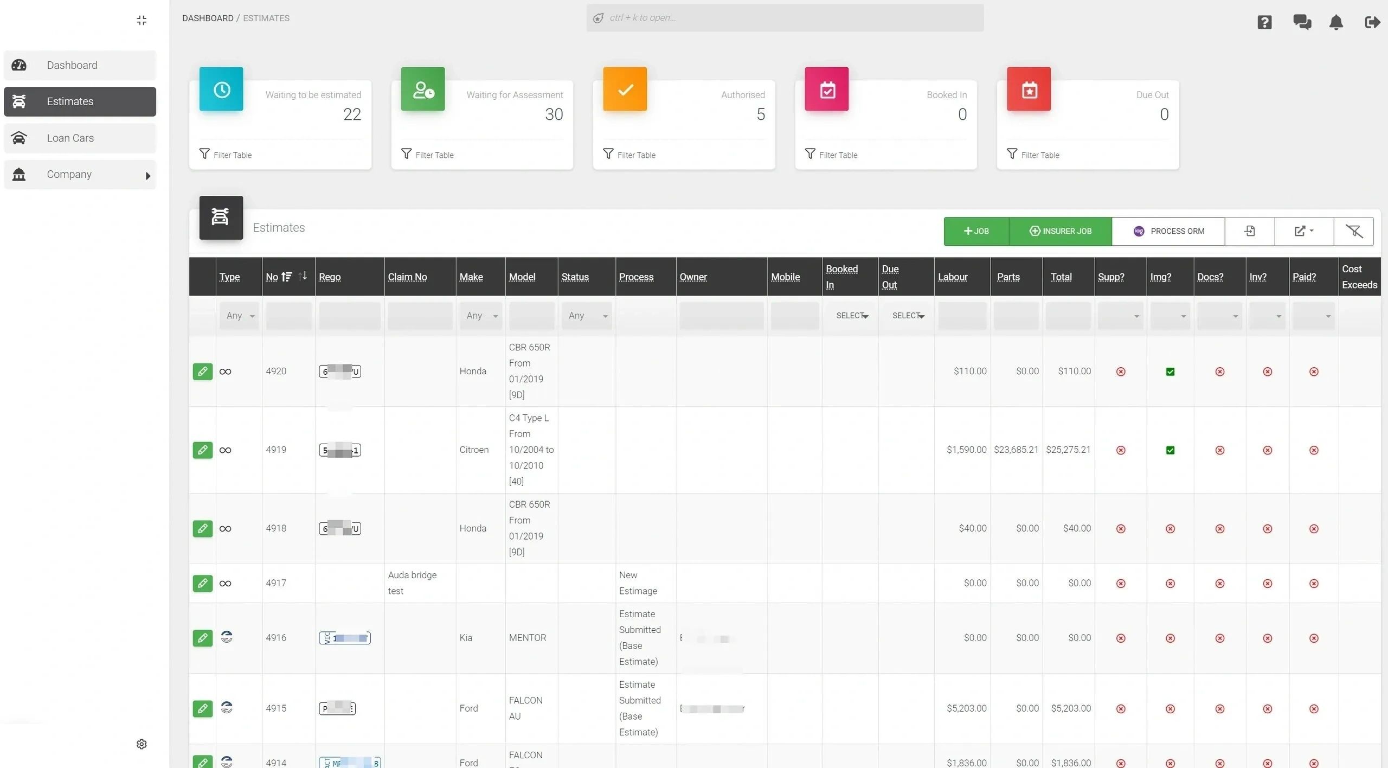Open the chat messages icon
1388x768 pixels.
[1302, 22]
